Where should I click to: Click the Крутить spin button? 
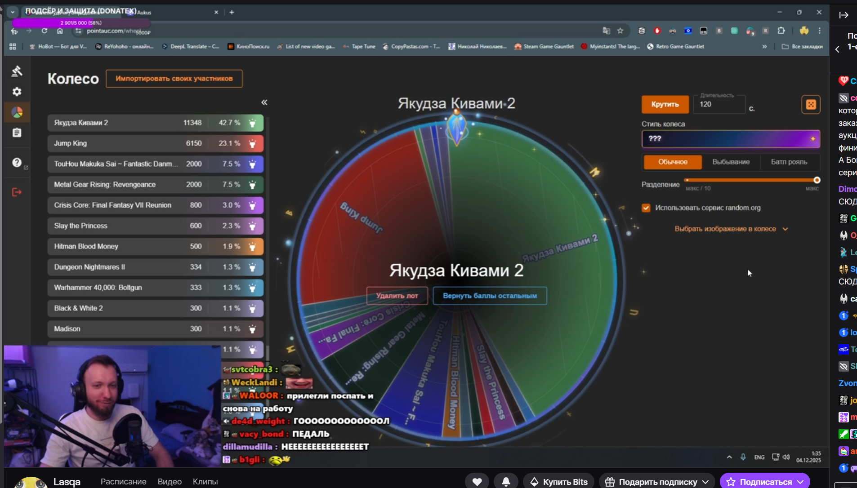[665, 104]
